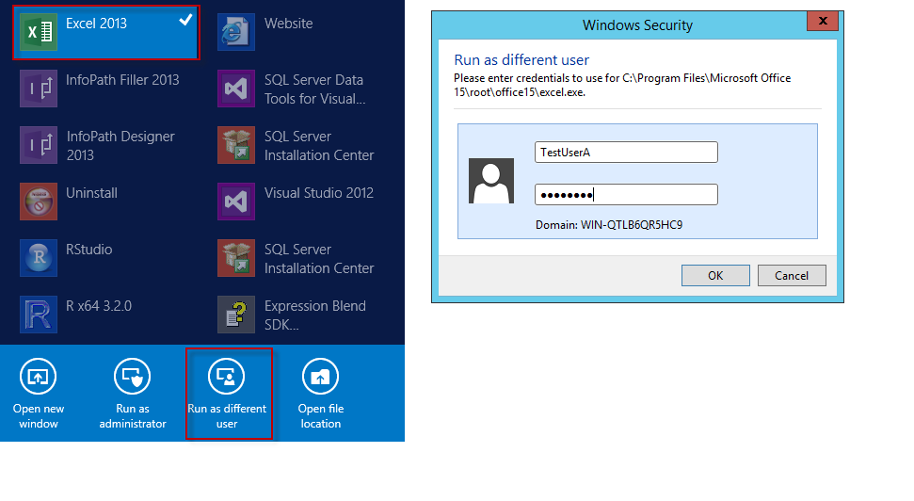Close the Windows Security dialog with X
The width and height of the screenshot is (914, 501).
(823, 21)
